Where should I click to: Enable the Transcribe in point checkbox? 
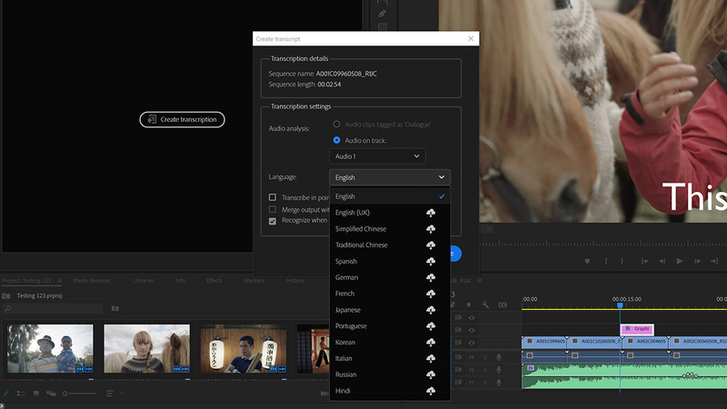click(273, 197)
